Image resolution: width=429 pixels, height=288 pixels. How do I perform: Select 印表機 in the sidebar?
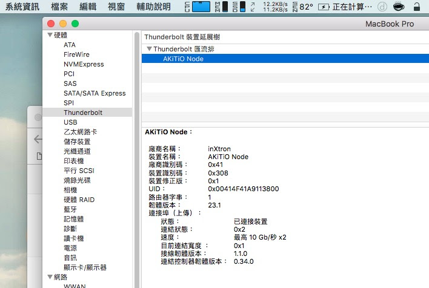73,161
